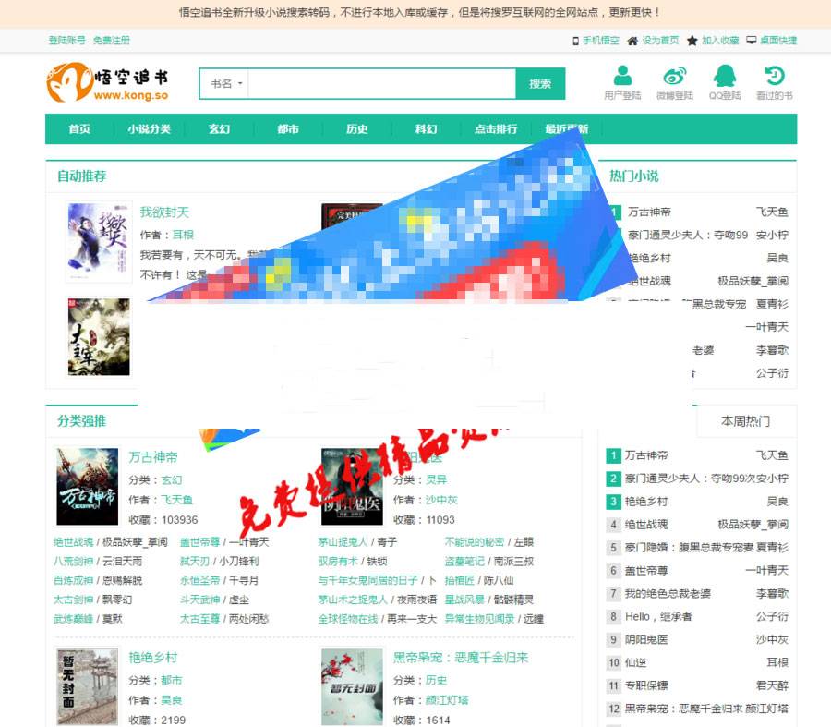Image resolution: width=831 pixels, height=727 pixels.
Task: Click the 手机悟空 mobile phone icon
Action: pos(576,41)
